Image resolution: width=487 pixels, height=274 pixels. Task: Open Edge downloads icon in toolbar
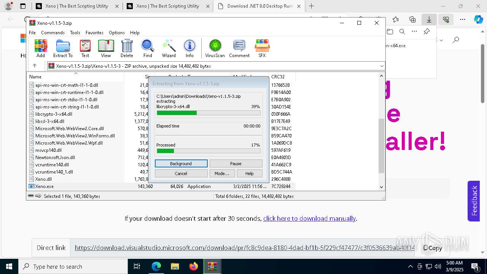[x=429, y=19]
